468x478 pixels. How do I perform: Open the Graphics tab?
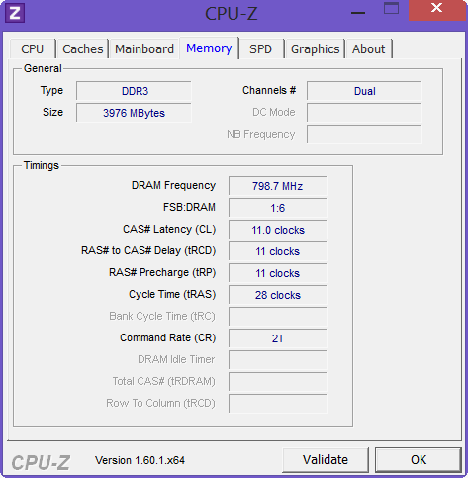pos(315,48)
